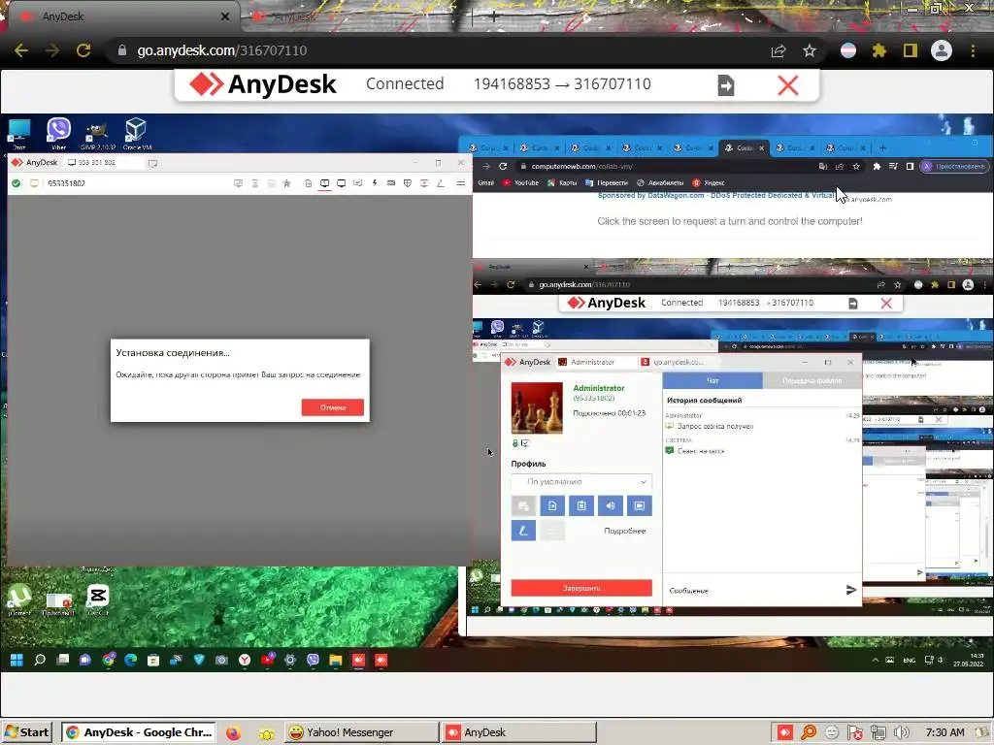Launch Firefox from the quick launch bar
The height and width of the screenshot is (745, 994).
pyautogui.click(x=233, y=733)
